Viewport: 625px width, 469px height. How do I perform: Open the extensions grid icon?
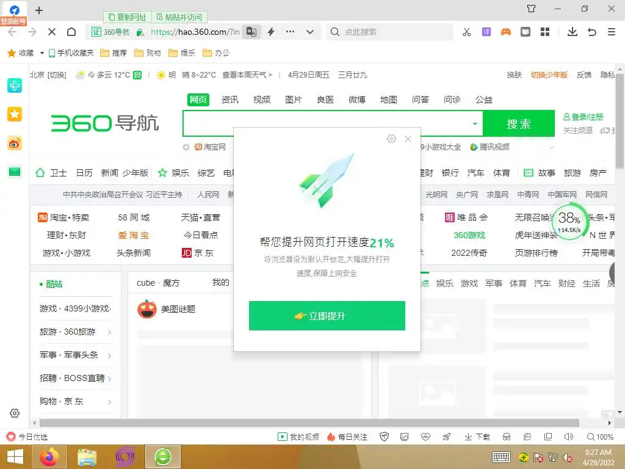(545, 32)
